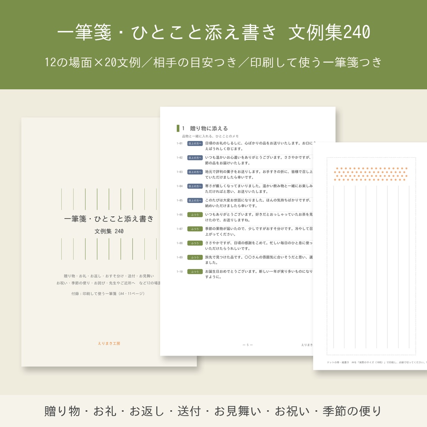Click the green ふつう badge on row 1-06
This screenshot has width=427, height=427.
[x=195, y=215]
